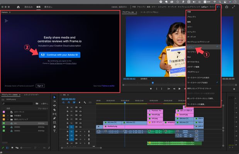Viewport: 239px width, 154px height.
Task: Click the macOS Spotlight search icon
Action: point(220,2)
